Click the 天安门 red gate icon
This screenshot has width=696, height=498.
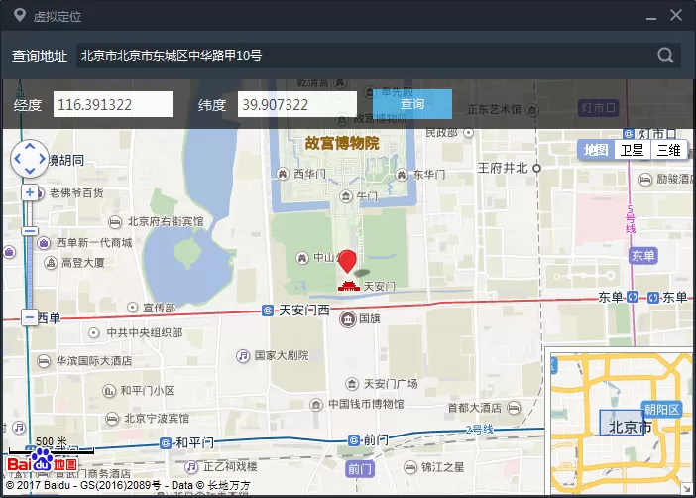(x=349, y=286)
